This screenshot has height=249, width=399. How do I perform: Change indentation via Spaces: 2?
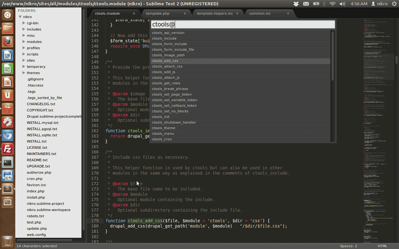coord(348,246)
